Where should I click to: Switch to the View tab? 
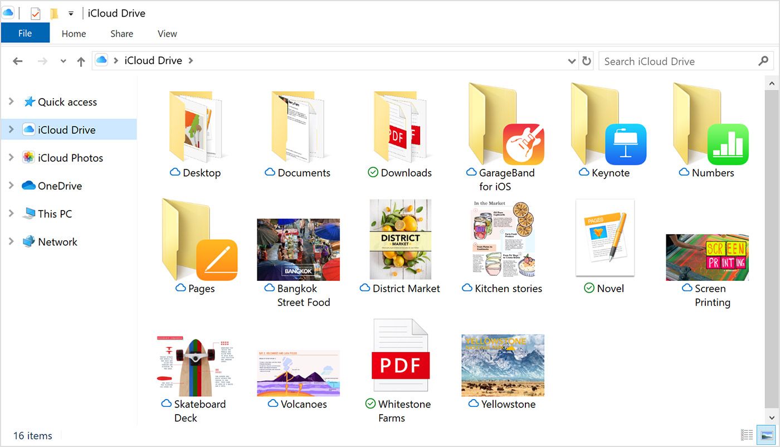(167, 33)
